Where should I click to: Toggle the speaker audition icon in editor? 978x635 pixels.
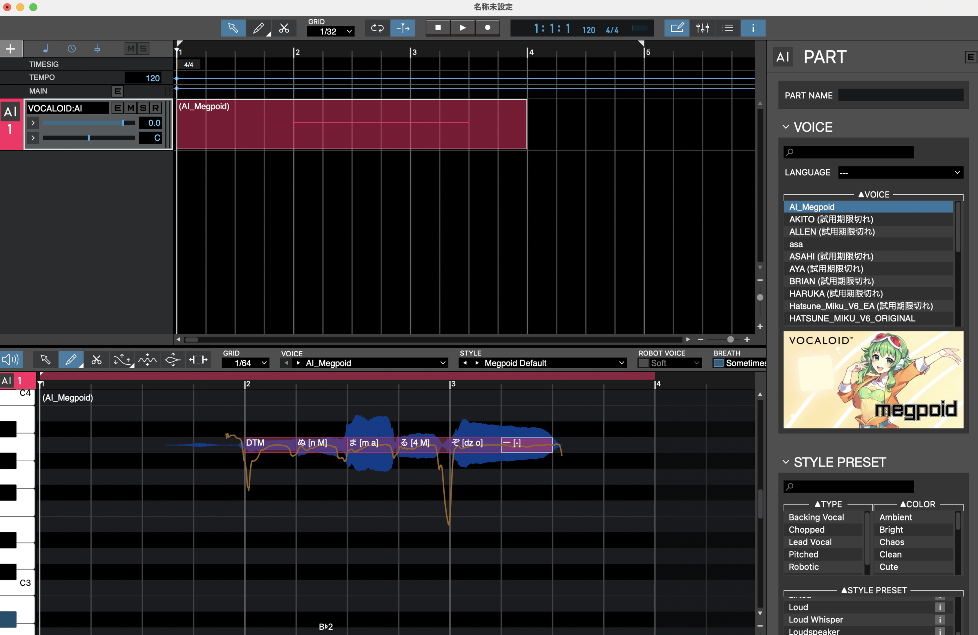pos(10,360)
